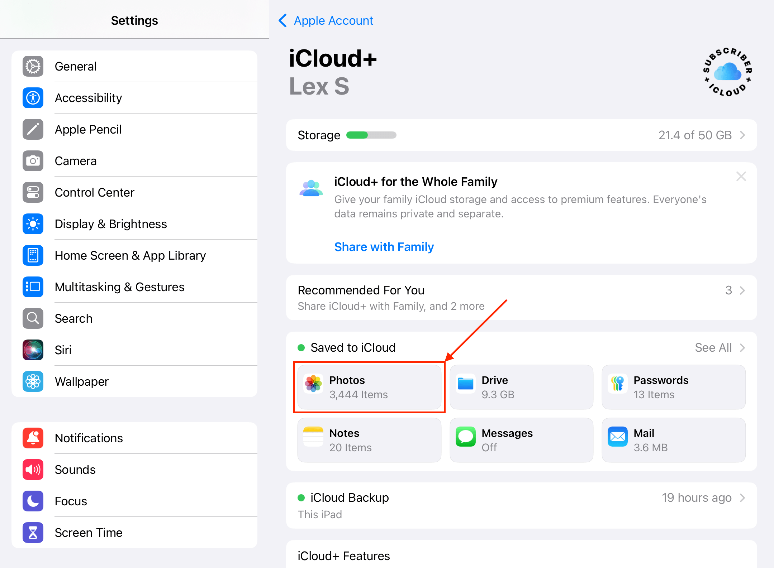
Task: Tap the Photos pinwheel icon
Action: point(313,384)
